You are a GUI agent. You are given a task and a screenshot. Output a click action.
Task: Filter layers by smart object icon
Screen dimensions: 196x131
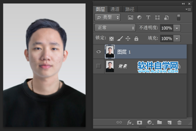click(166, 18)
